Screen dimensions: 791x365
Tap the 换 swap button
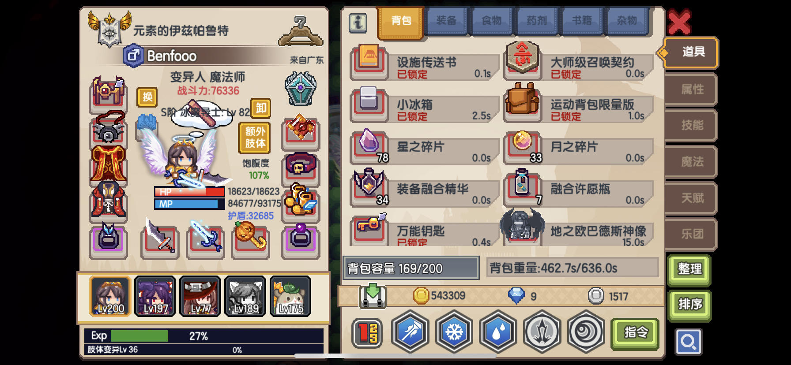(147, 97)
